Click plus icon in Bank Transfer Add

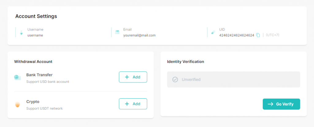tap(127, 77)
